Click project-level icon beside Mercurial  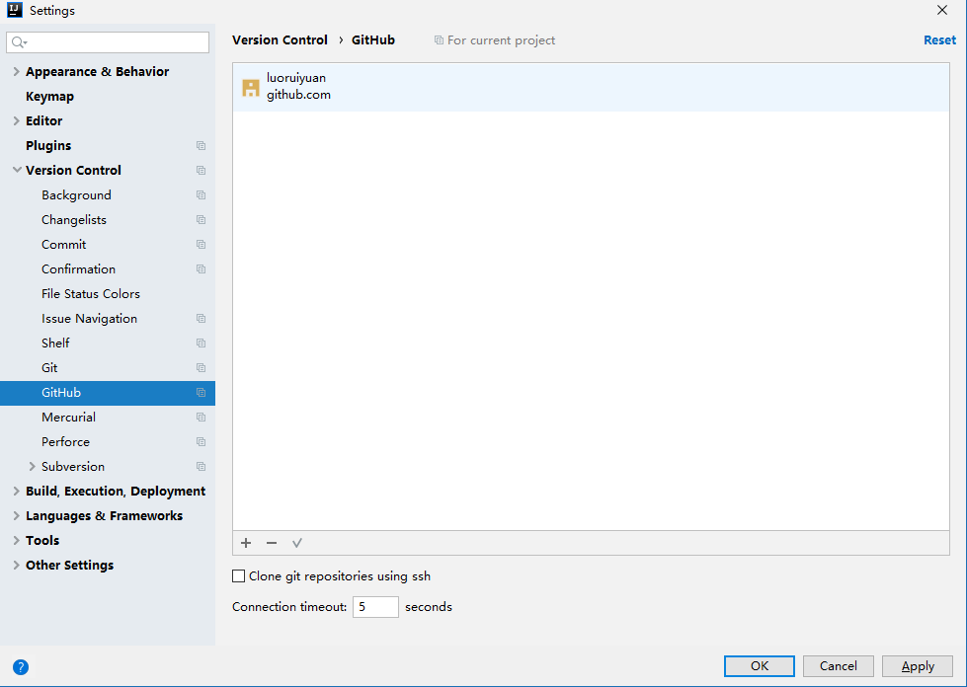pos(201,418)
